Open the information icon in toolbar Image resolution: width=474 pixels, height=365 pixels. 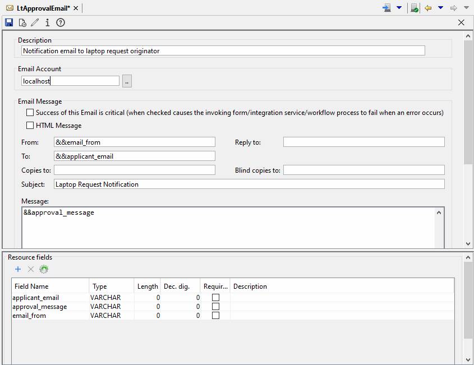coord(48,22)
